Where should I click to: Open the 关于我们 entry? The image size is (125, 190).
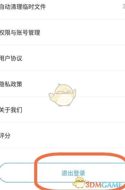tap(62, 110)
